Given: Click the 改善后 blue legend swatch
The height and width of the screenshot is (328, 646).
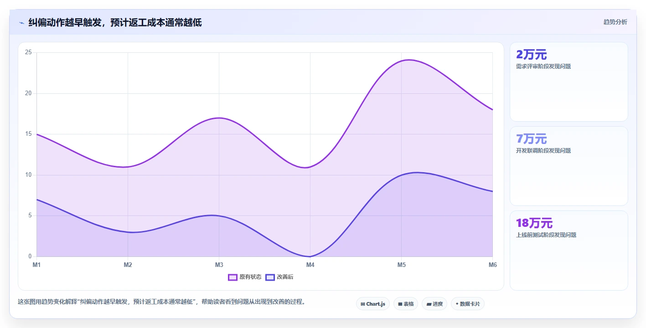Looking at the screenshot, I should 270,277.
